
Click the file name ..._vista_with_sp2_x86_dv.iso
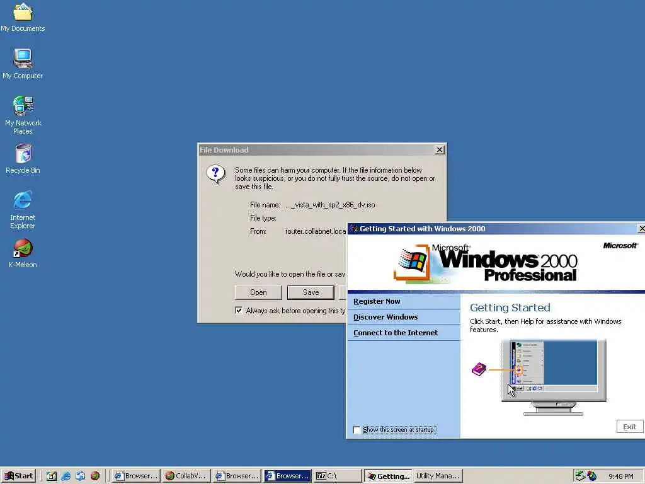tap(330, 205)
